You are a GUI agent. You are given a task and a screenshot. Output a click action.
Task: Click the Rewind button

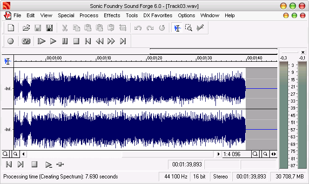tap(100, 41)
